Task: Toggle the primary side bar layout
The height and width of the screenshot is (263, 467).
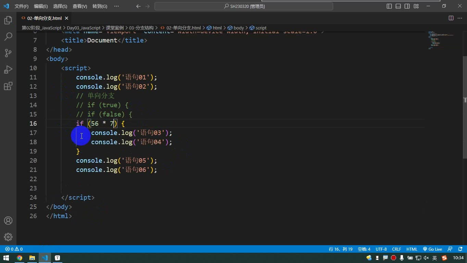Action: click(x=389, y=6)
